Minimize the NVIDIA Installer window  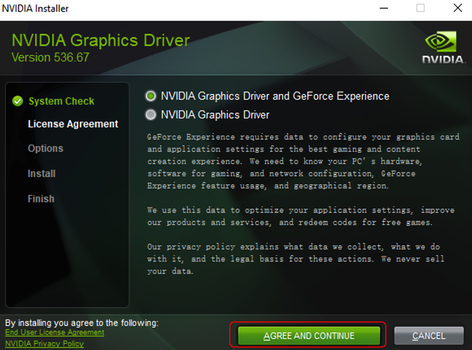point(384,8)
